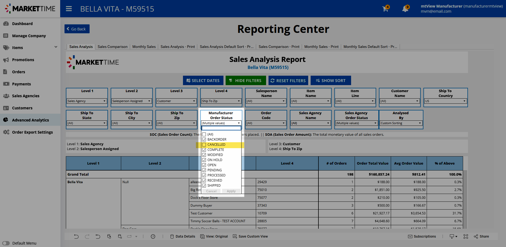Open the download dropdown in bottom toolbar
The height and width of the screenshot is (247, 506).
[453, 236]
